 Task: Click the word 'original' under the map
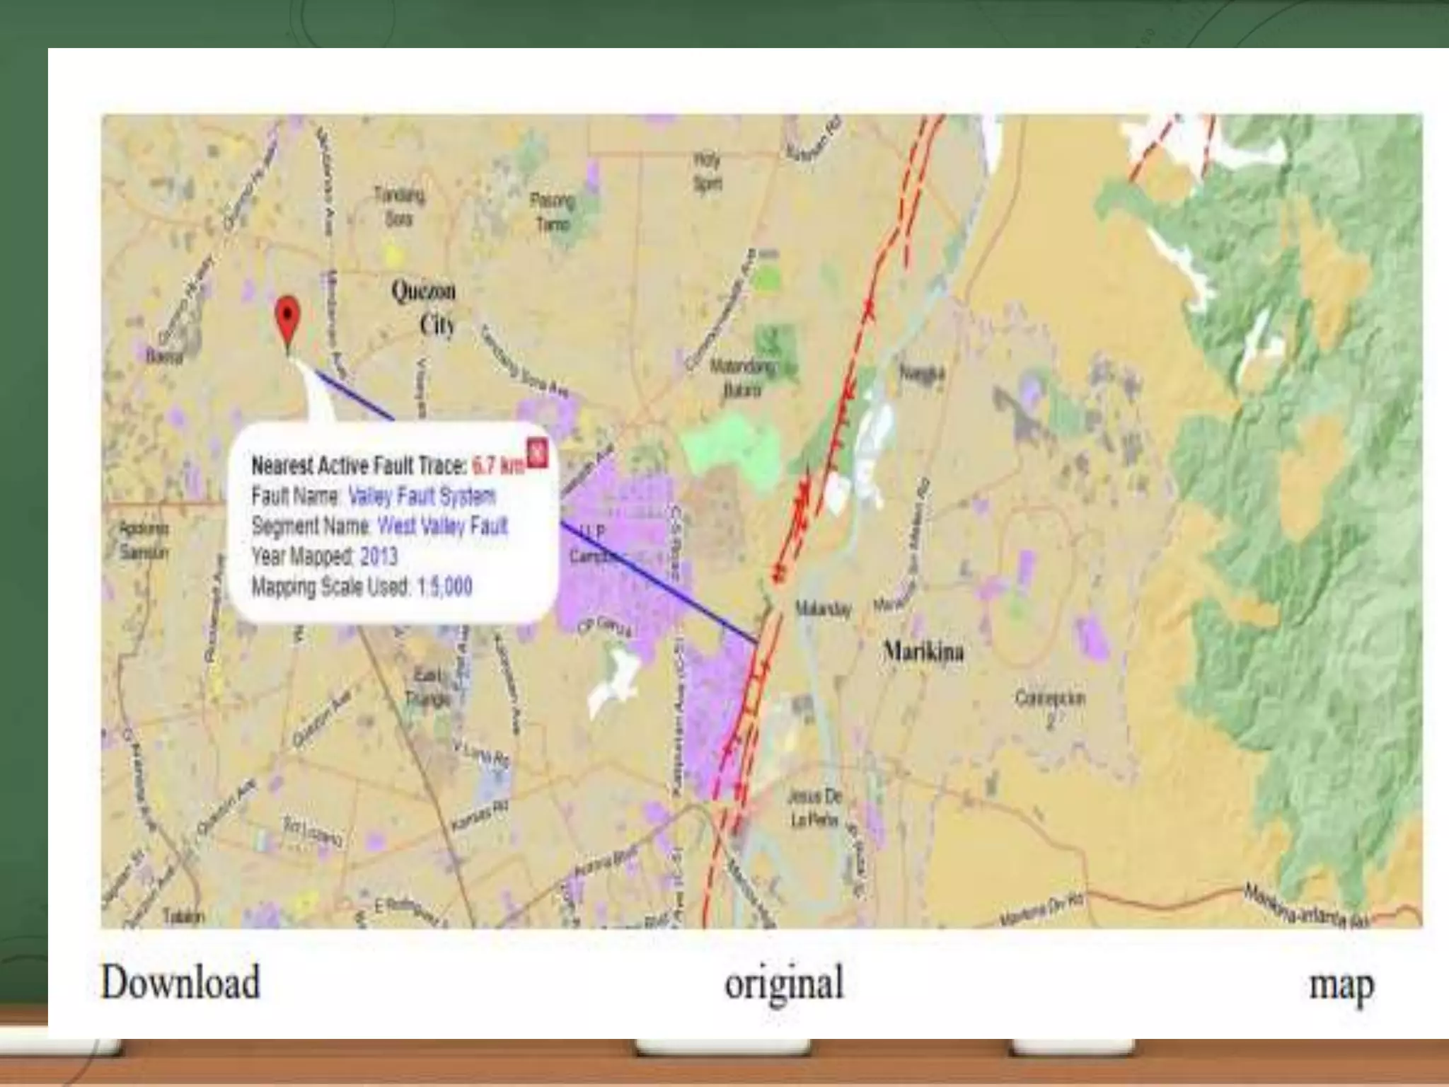784,984
